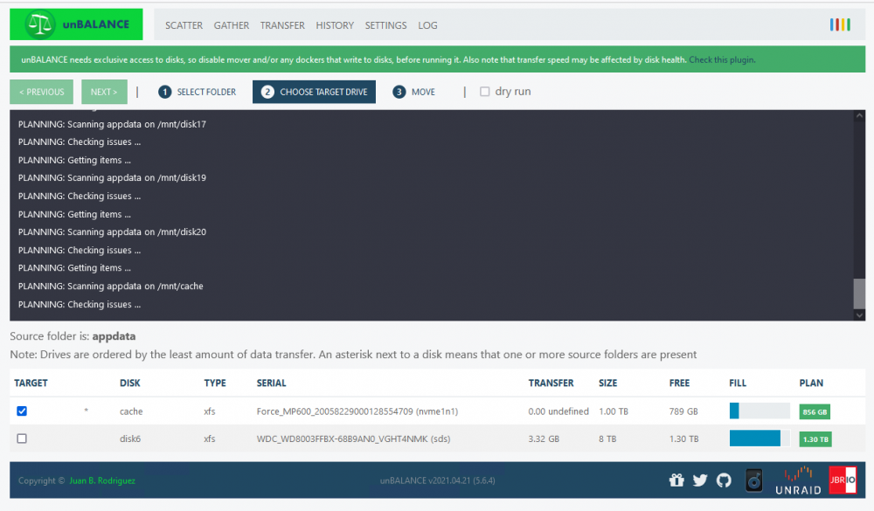Click the PREVIOUS button
Image resolution: width=874 pixels, height=511 pixels.
tap(41, 92)
